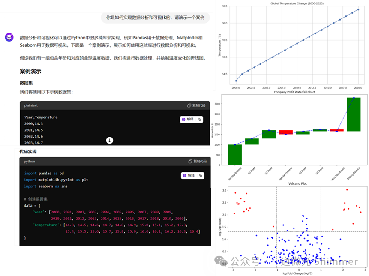Click the purple assistant avatar icon
369x276 pixels.
pyautogui.click(x=9, y=37)
